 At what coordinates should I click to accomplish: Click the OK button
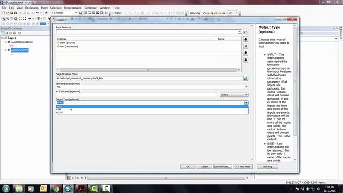point(188,167)
